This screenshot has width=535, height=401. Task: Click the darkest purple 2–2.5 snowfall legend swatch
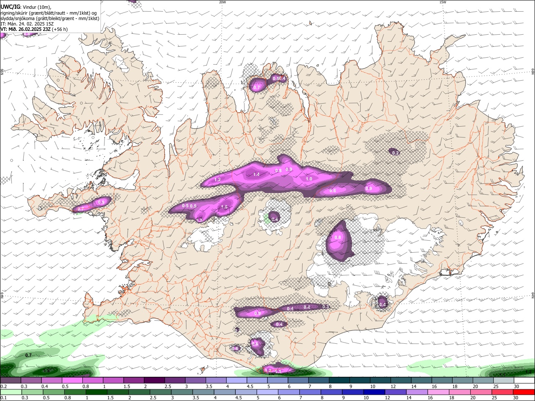(154, 380)
